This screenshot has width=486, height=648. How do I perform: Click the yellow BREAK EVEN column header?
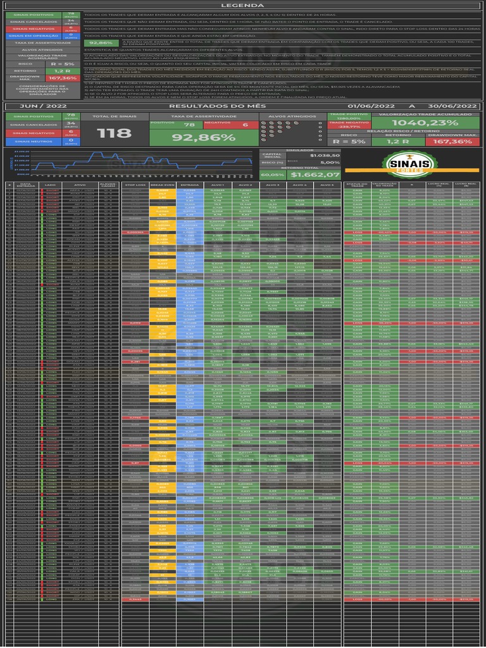163,185
